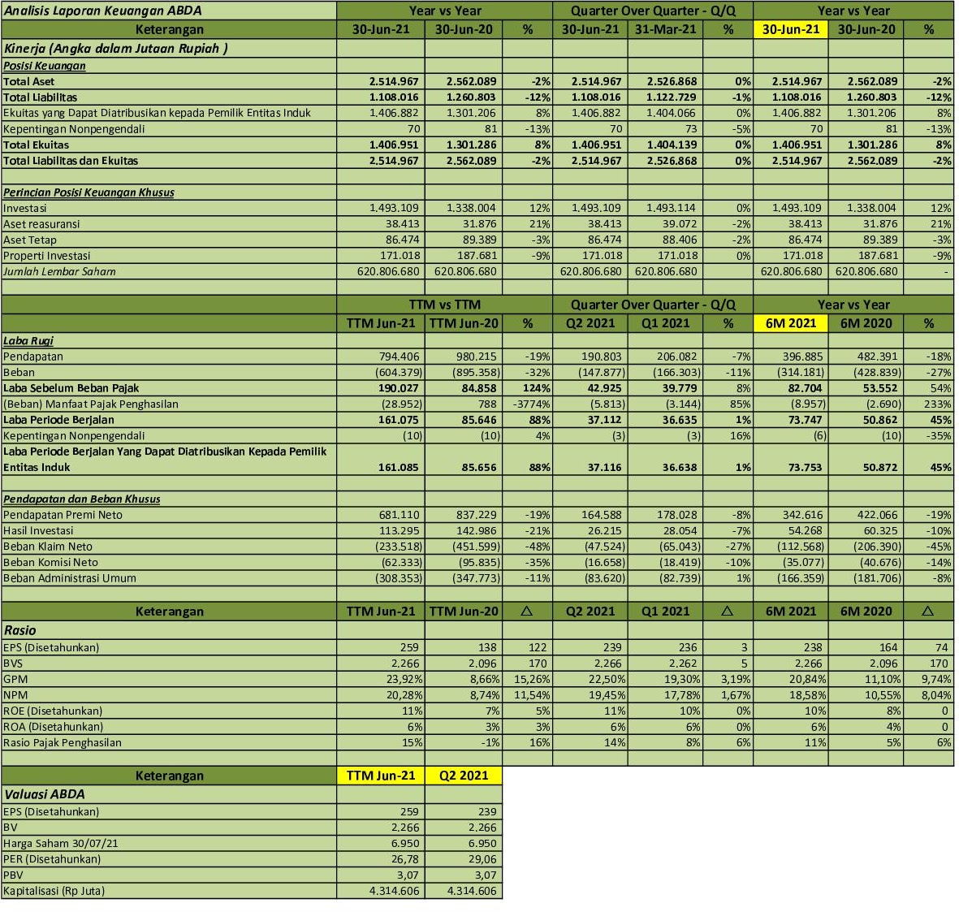Select the highlighted 6M 2021 header cell
Image resolution: width=959 pixels, height=912 pixels.
[791, 322]
